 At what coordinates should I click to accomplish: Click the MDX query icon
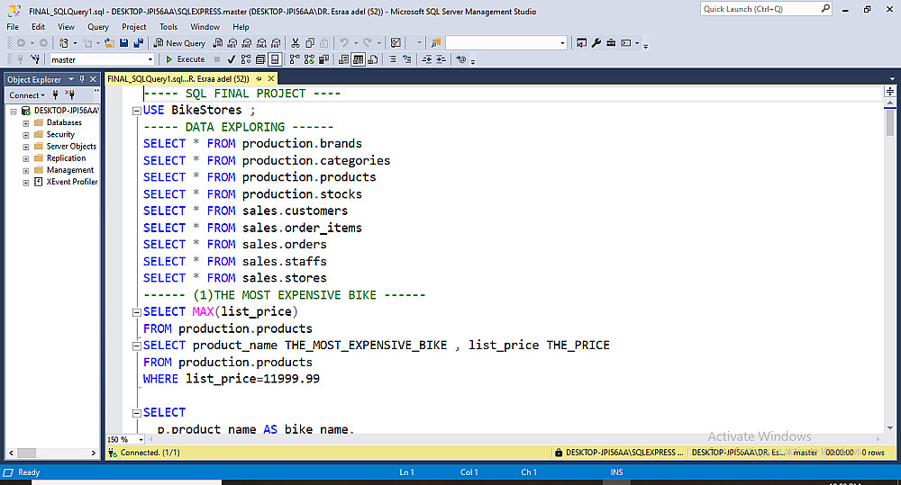232,43
